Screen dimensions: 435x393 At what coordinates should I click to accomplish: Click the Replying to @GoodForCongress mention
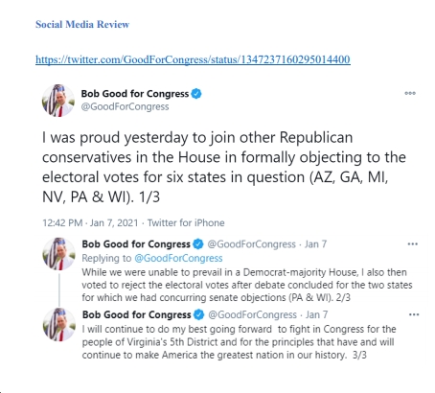[178, 258]
